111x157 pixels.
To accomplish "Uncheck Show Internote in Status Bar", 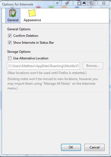I will coord(10,43).
